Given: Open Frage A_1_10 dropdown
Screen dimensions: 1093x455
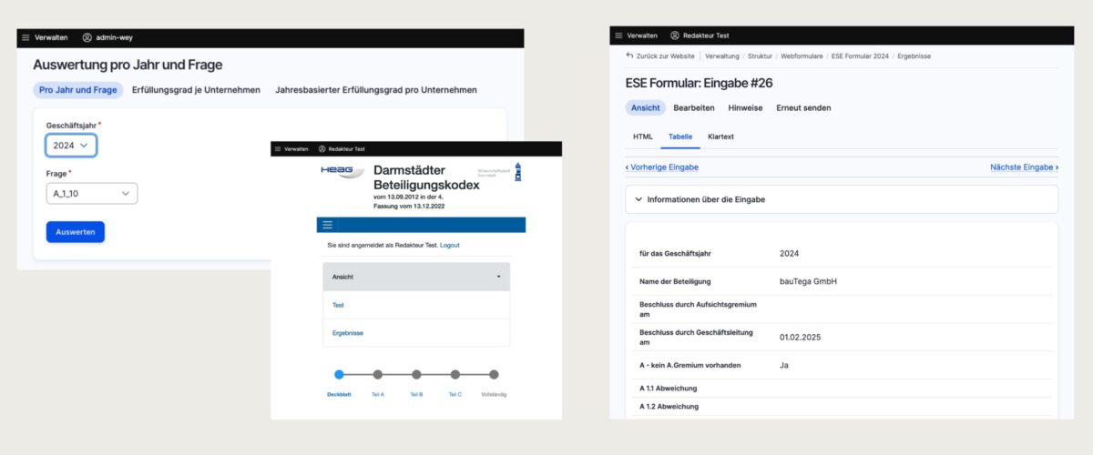Looking at the screenshot, I should pyautogui.click(x=92, y=193).
